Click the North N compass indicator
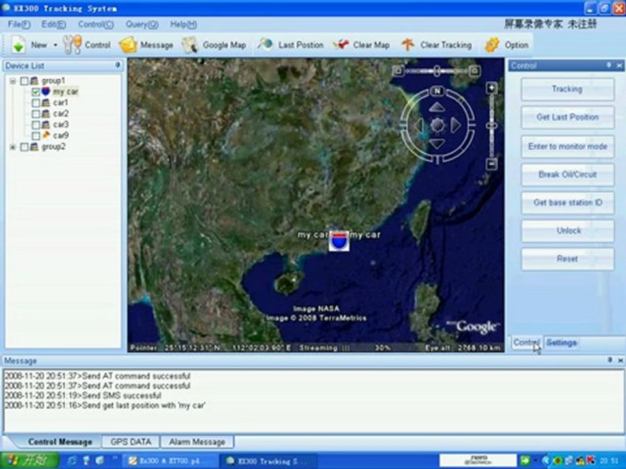 click(437, 91)
